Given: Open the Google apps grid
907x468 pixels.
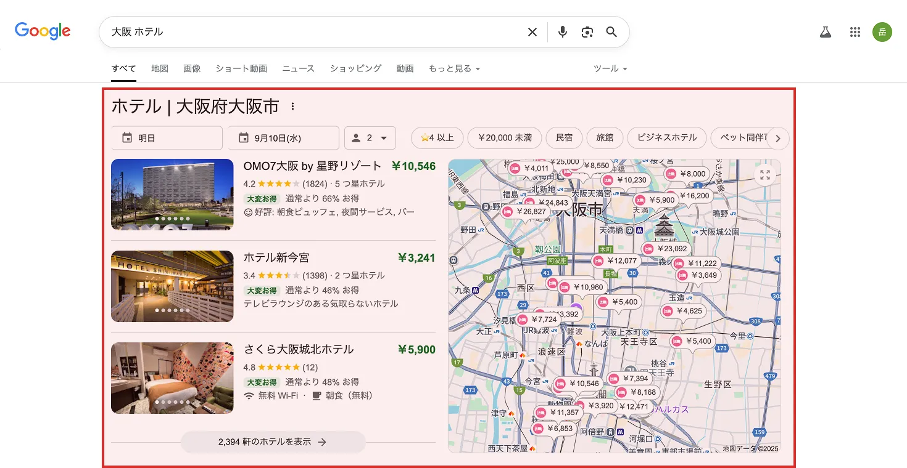Looking at the screenshot, I should 855,33.
